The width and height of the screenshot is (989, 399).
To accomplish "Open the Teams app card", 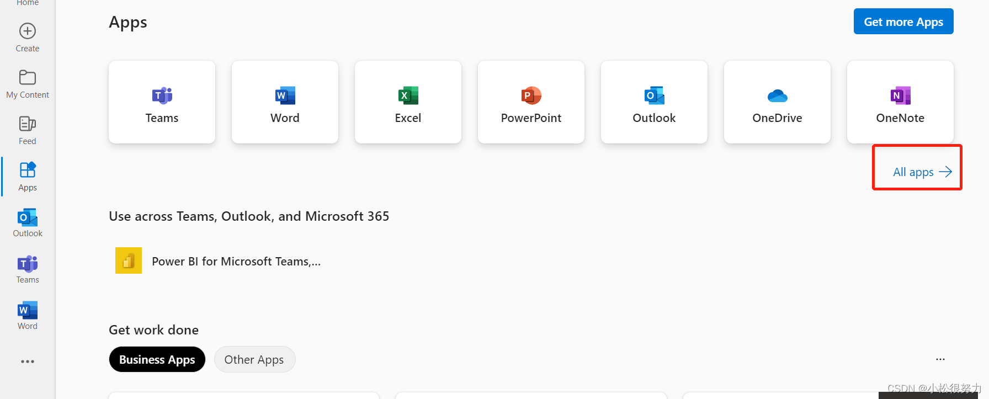I will (x=162, y=102).
